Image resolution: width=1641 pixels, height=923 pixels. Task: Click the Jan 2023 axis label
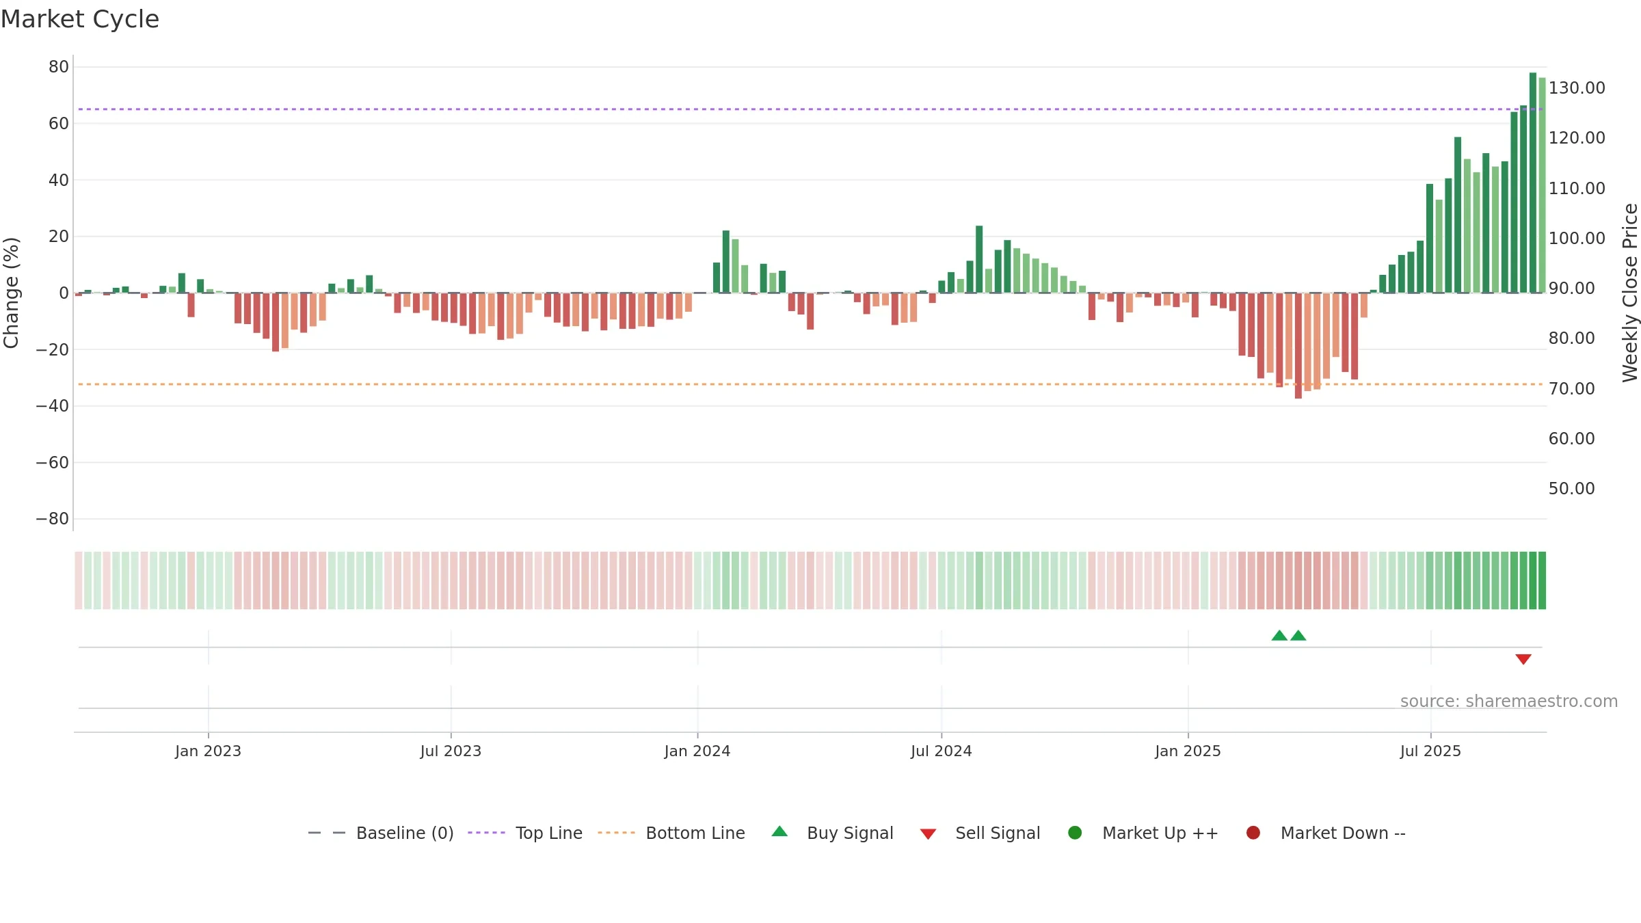tap(208, 751)
